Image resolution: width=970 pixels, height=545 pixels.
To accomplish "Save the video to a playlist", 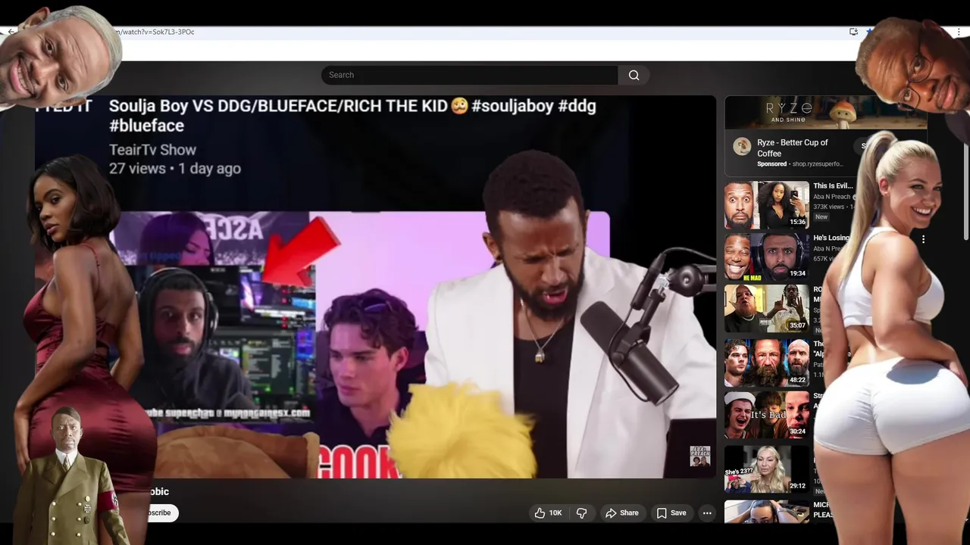I will click(671, 512).
